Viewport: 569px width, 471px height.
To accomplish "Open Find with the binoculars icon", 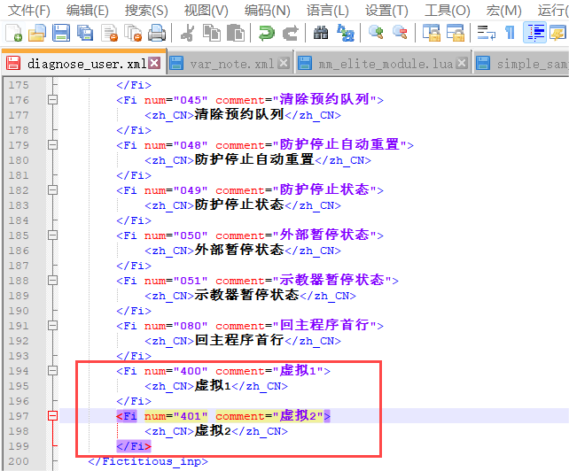I will pos(321,34).
